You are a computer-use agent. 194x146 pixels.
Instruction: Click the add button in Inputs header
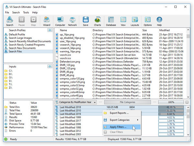point(50,67)
